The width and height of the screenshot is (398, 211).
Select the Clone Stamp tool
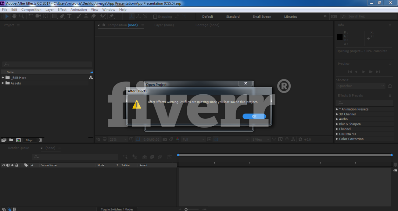[86, 16]
